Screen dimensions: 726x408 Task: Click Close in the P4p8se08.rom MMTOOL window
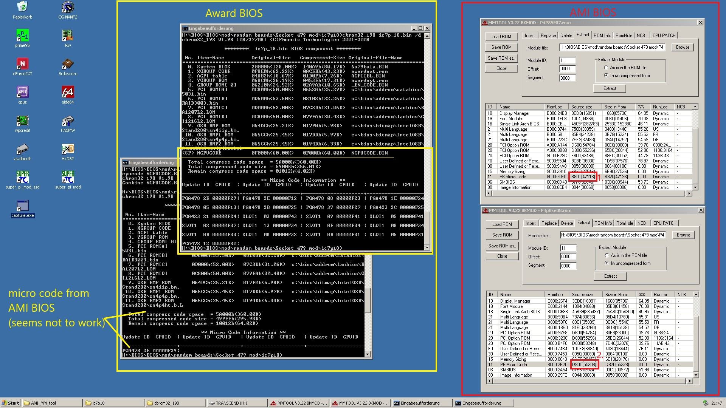(x=502, y=256)
